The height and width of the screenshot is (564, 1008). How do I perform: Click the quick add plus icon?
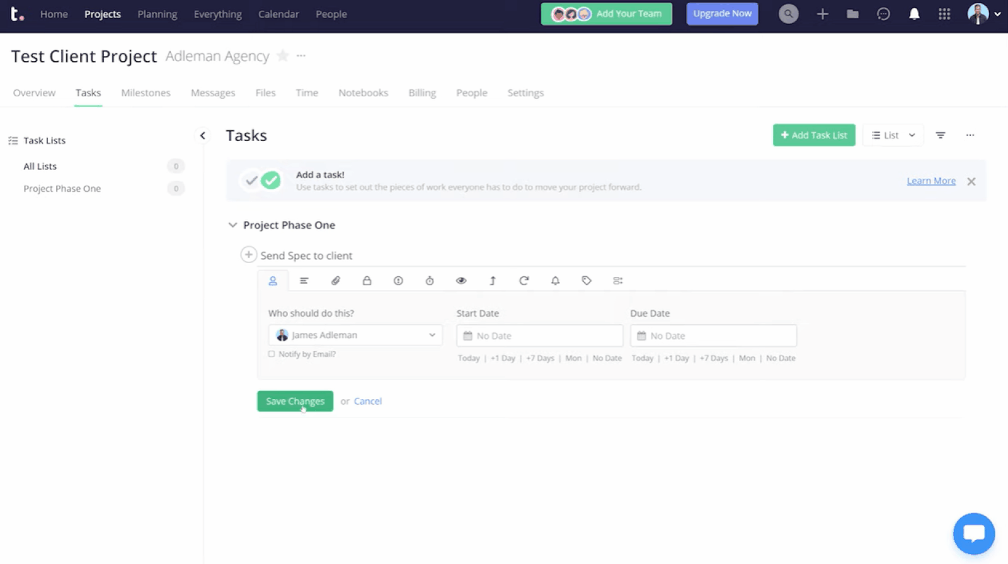tap(822, 14)
